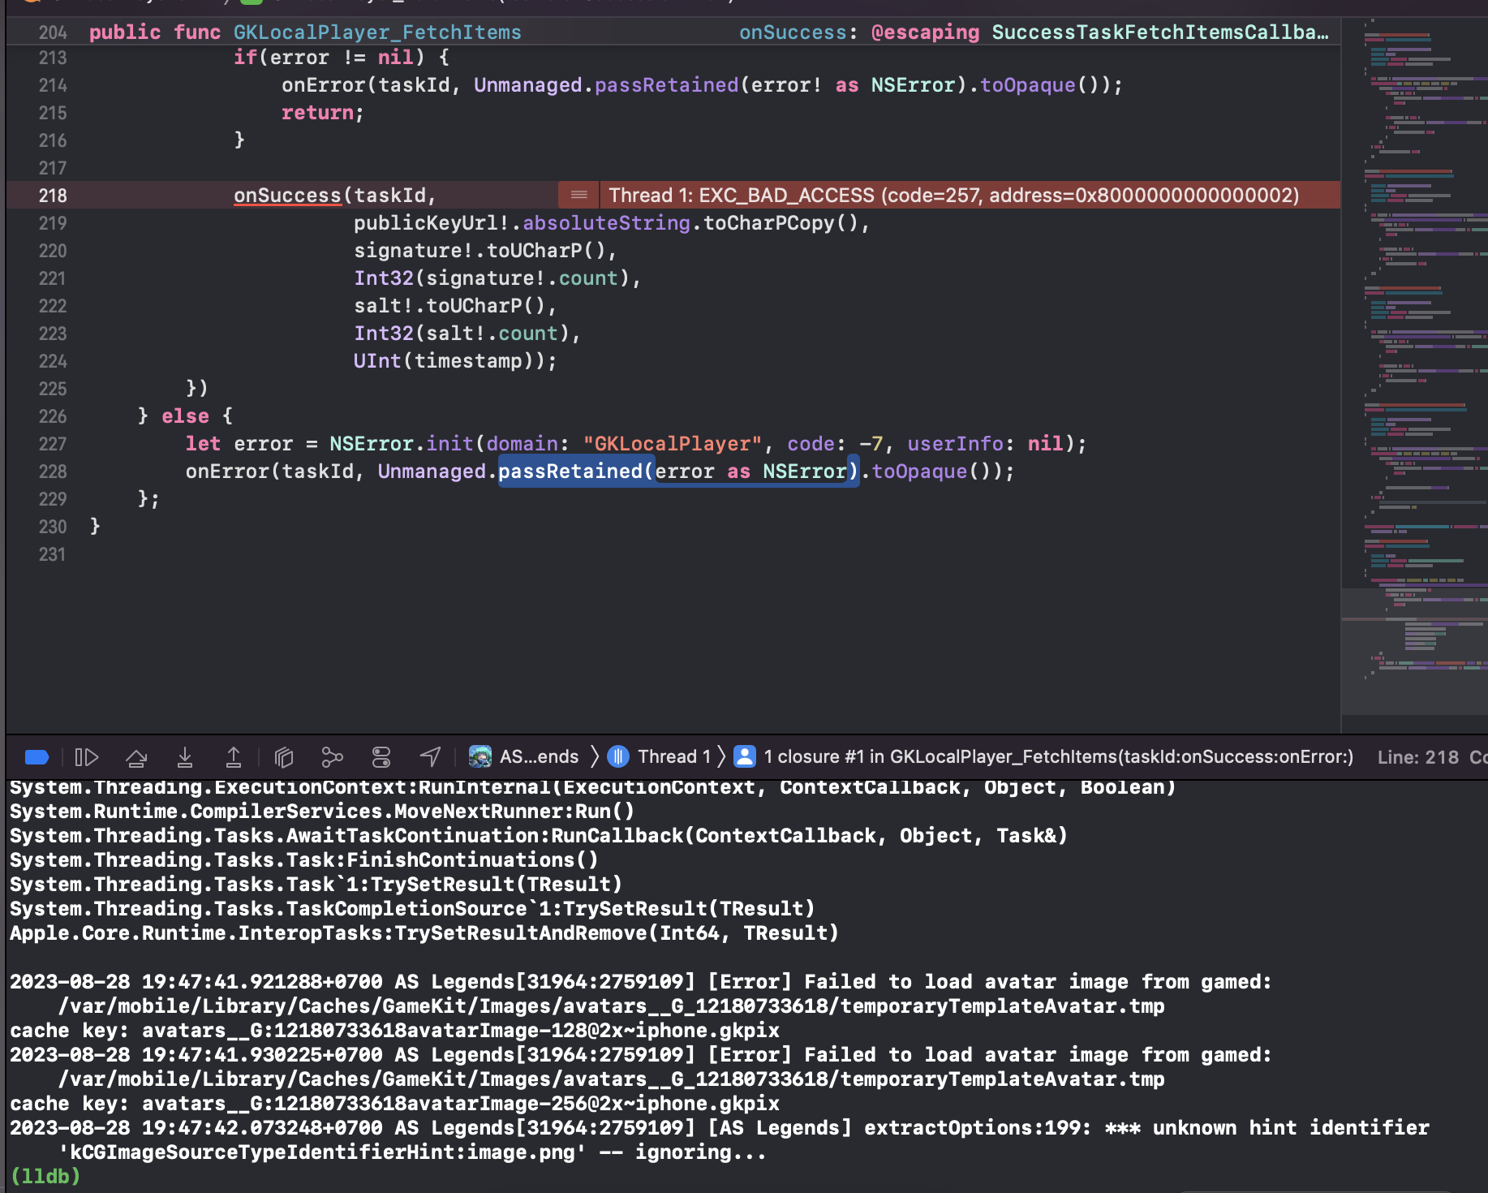
Task: Click the AS Legends app icon in debug bar
Action: tap(480, 757)
